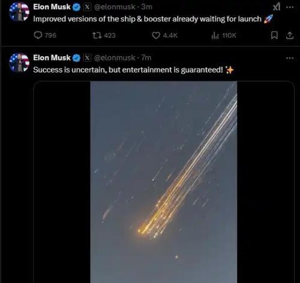Image resolution: width=300 pixels, height=283 pixels.
Task: Repost the ship & booster post
Action: tap(104, 35)
